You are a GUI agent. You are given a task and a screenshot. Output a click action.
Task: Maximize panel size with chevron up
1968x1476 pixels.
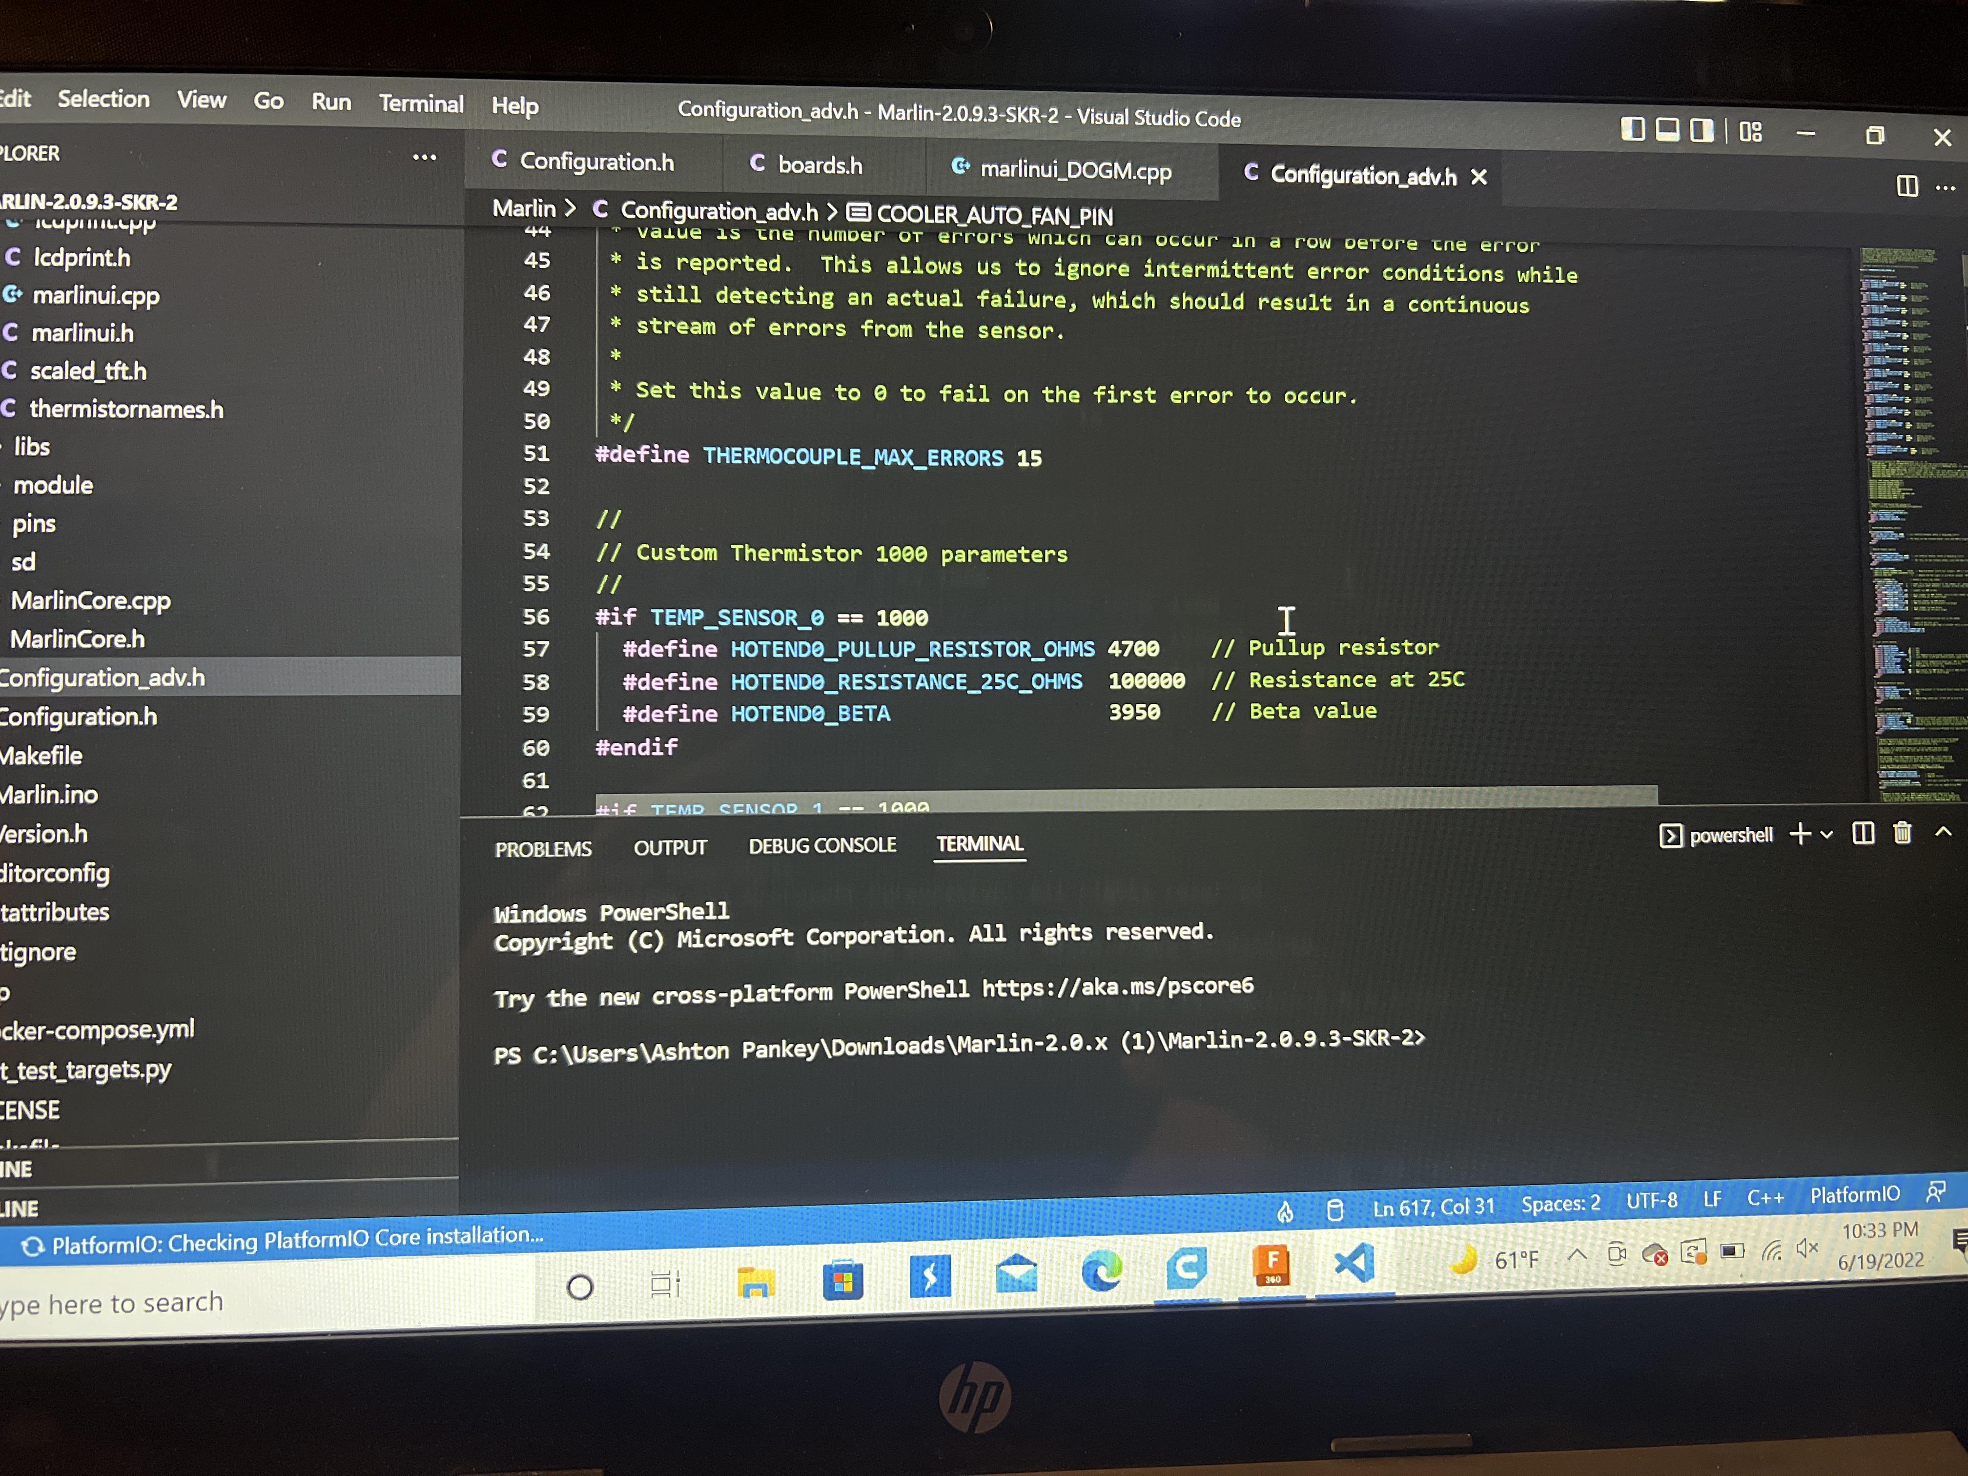[x=1943, y=832]
